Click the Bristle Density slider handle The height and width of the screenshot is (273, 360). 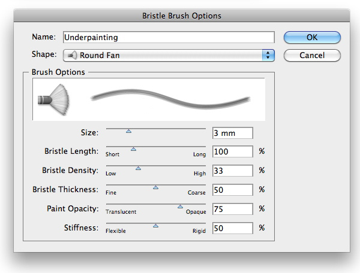pos(138,168)
